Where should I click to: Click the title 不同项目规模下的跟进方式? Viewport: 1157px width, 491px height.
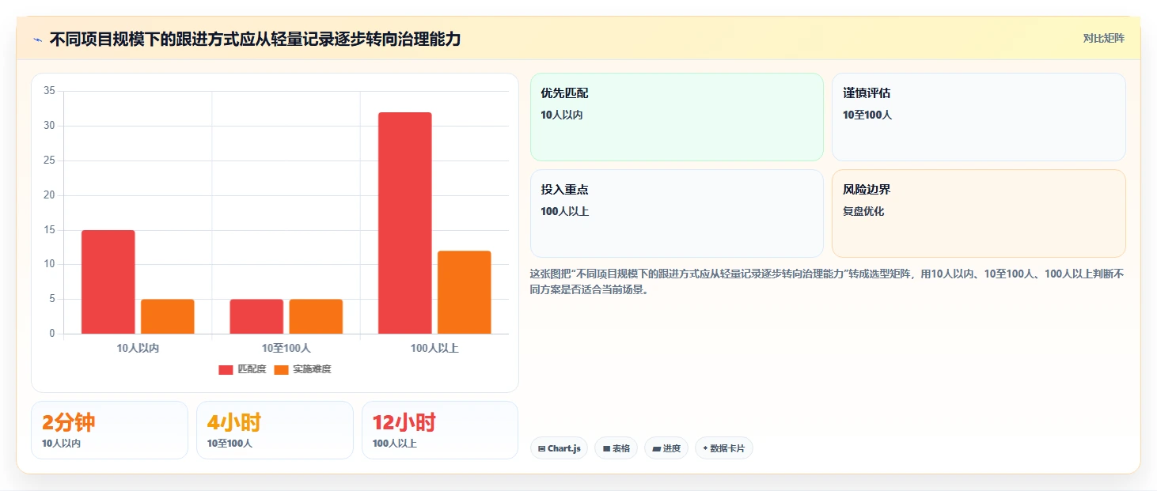click(255, 39)
